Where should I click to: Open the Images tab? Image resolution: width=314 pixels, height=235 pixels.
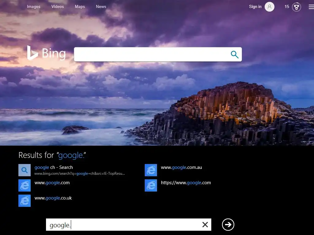[34, 7]
